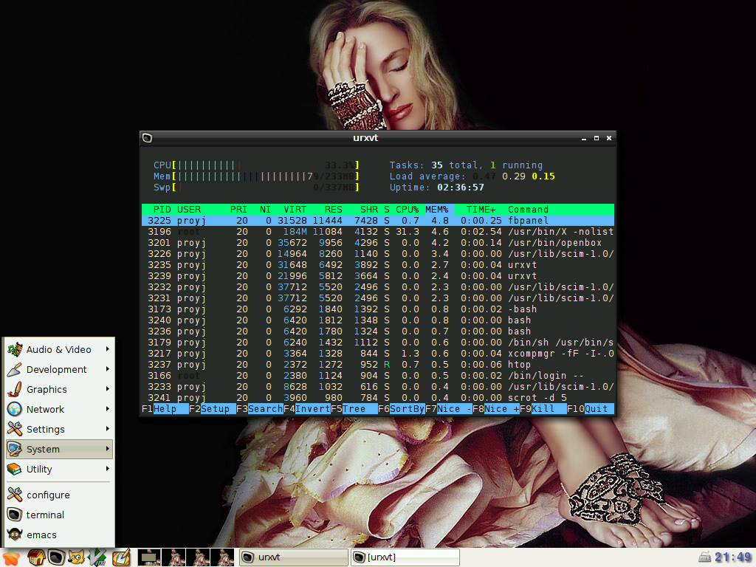
Task: Click the Utility books menu icon
Action: [x=15, y=469]
